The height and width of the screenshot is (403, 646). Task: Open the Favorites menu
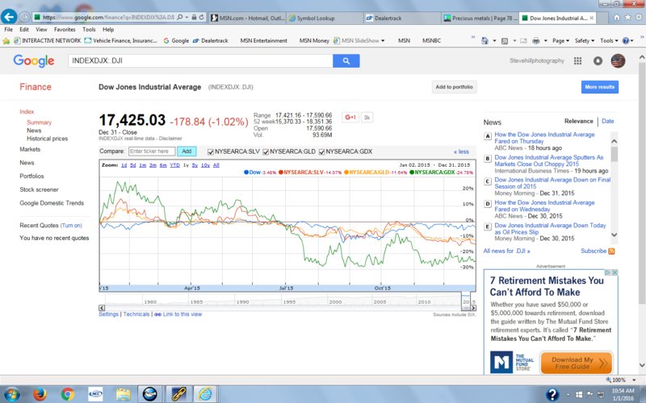coord(65,30)
